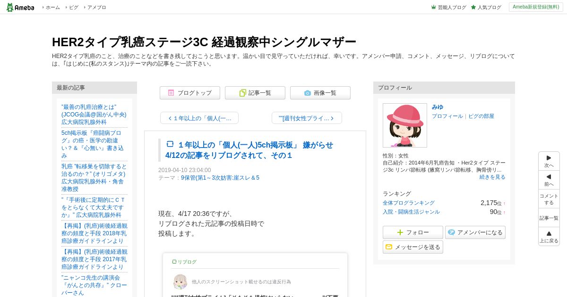Click the post date 2019-04-10 23:04:00
This screenshot has height=297, width=567.
pos(185,170)
